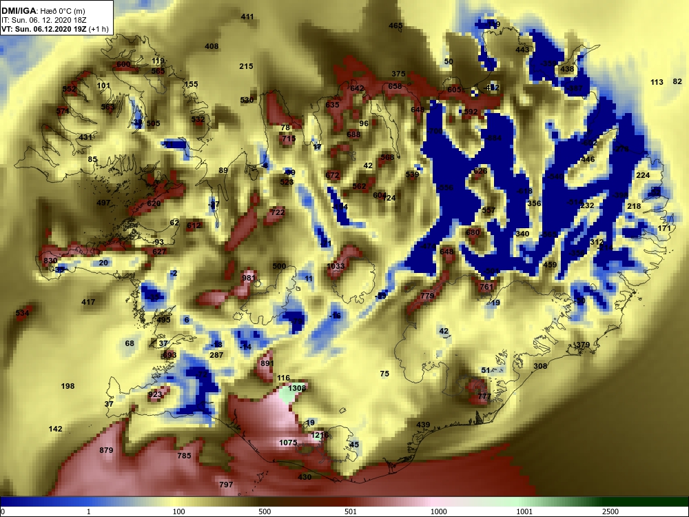Click the value '715' on the map
Image resolution: width=689 pixels, height=517 pixels.
289,139
